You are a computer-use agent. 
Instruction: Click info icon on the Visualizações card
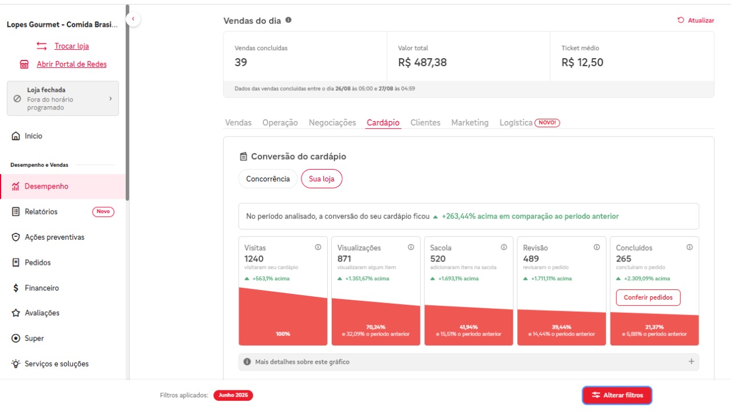click(411, 247)
